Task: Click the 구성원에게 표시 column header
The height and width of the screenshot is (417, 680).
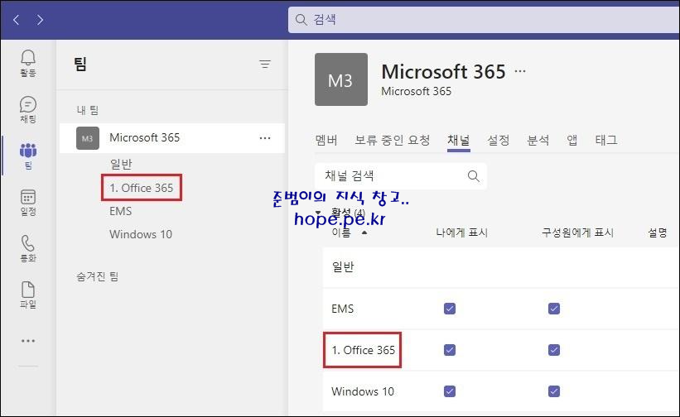Action: pyautogui.click(x=577, y=233)
